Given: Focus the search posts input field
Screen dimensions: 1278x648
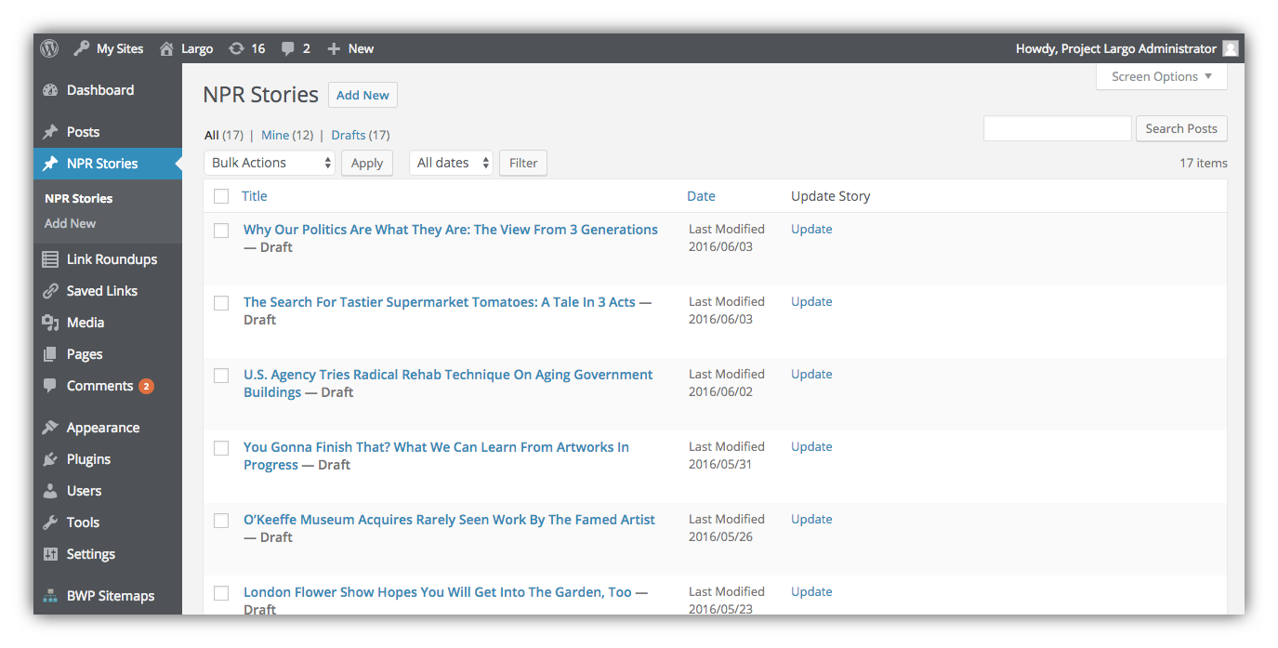Looking at the screenshot, I should tap(1058, 128).
